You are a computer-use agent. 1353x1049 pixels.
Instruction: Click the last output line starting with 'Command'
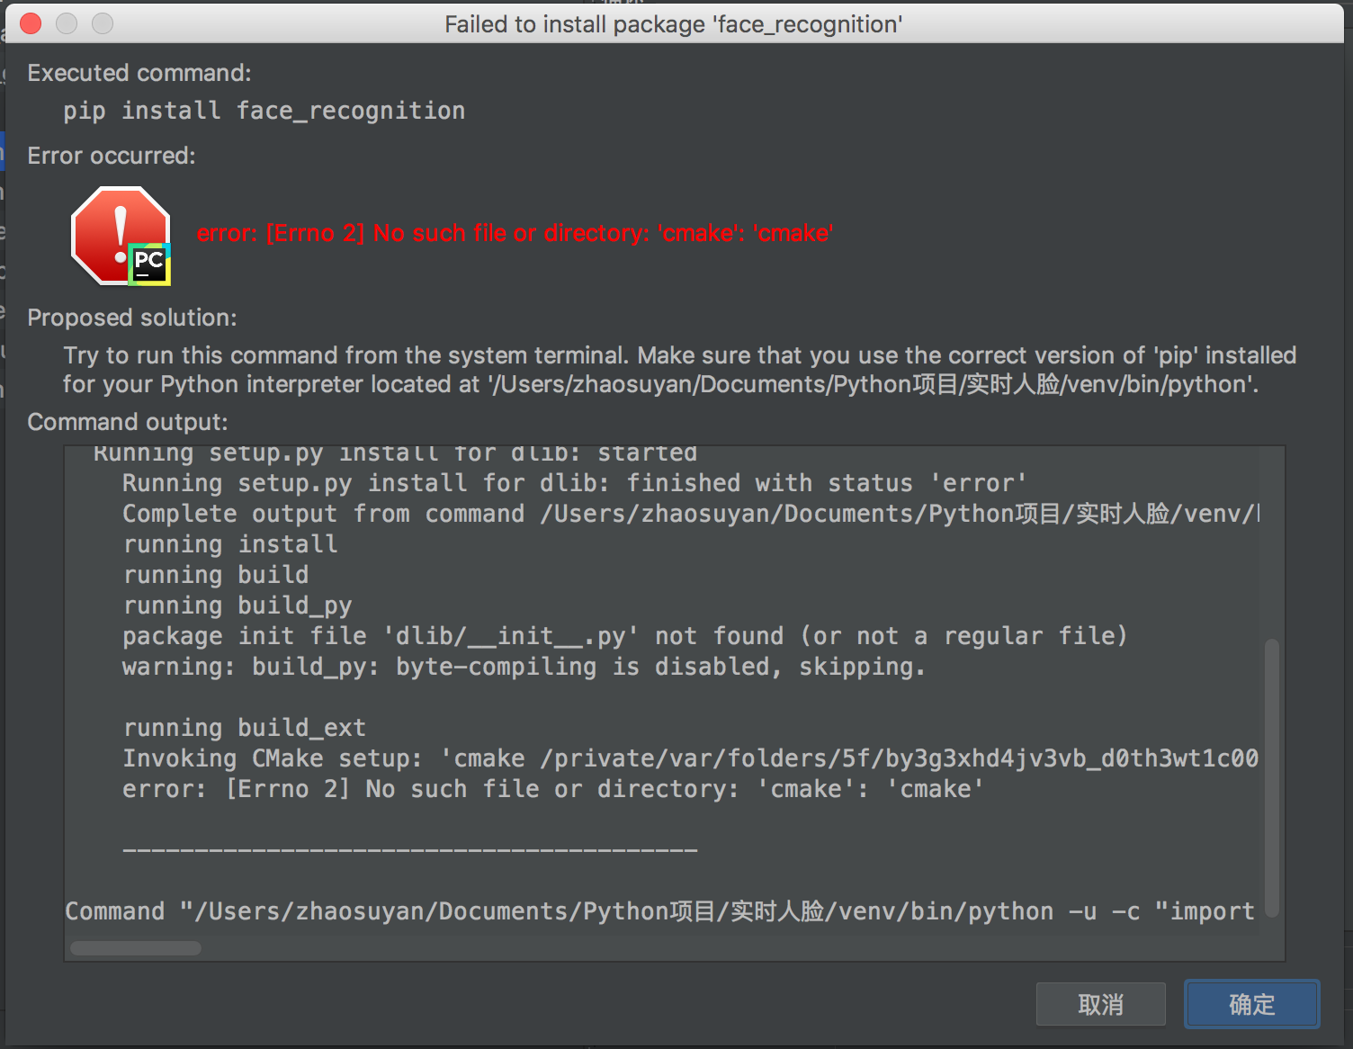coord(659,911)
